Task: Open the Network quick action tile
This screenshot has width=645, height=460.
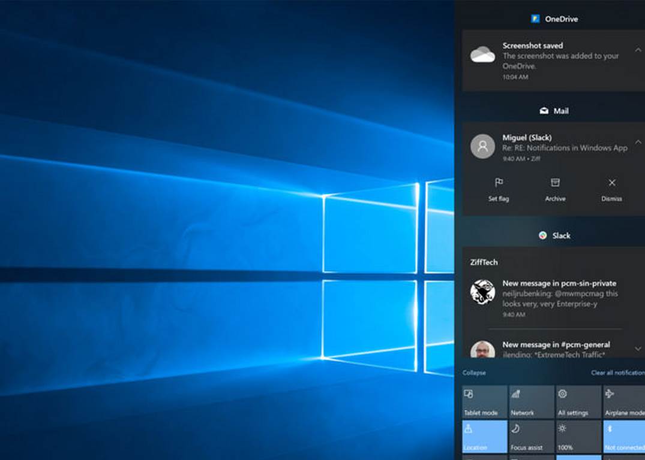Action: point(532,402)
